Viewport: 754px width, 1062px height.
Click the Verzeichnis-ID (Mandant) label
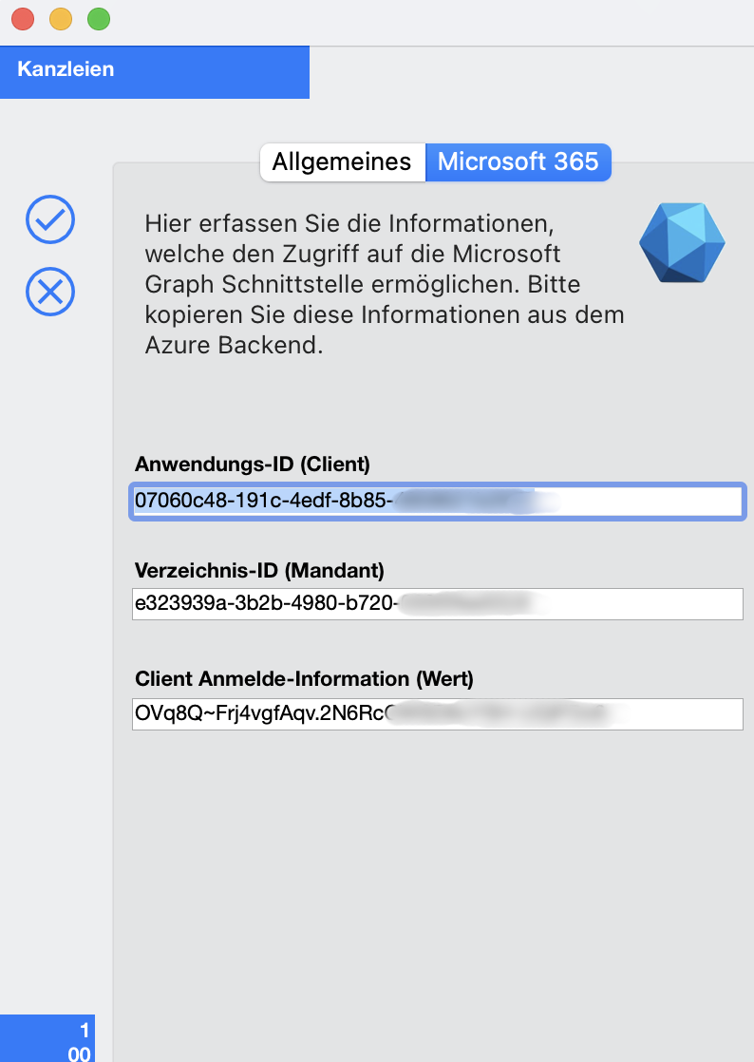(259, 570)
